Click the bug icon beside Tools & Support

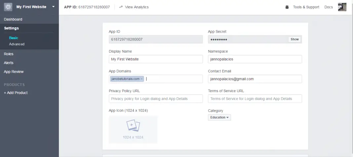tap(287, 7)
